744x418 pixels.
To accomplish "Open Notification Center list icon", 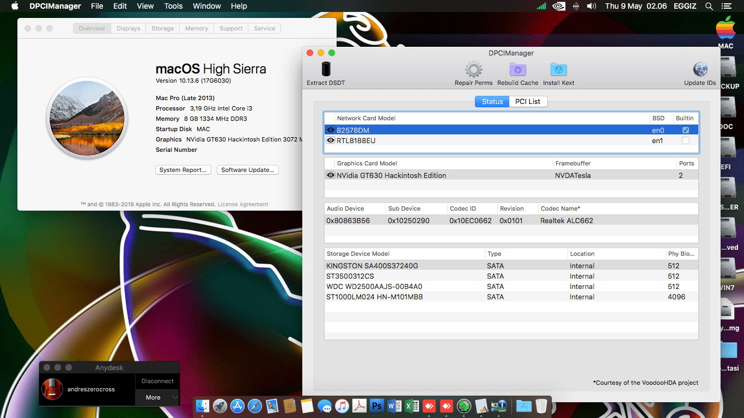I will [726, 6].
